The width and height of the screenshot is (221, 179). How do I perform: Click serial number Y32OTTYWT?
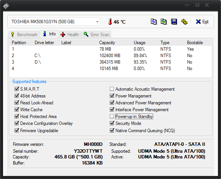point(88,151)
